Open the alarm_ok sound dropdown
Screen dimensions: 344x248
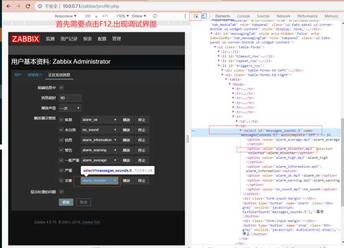(99, 120)
